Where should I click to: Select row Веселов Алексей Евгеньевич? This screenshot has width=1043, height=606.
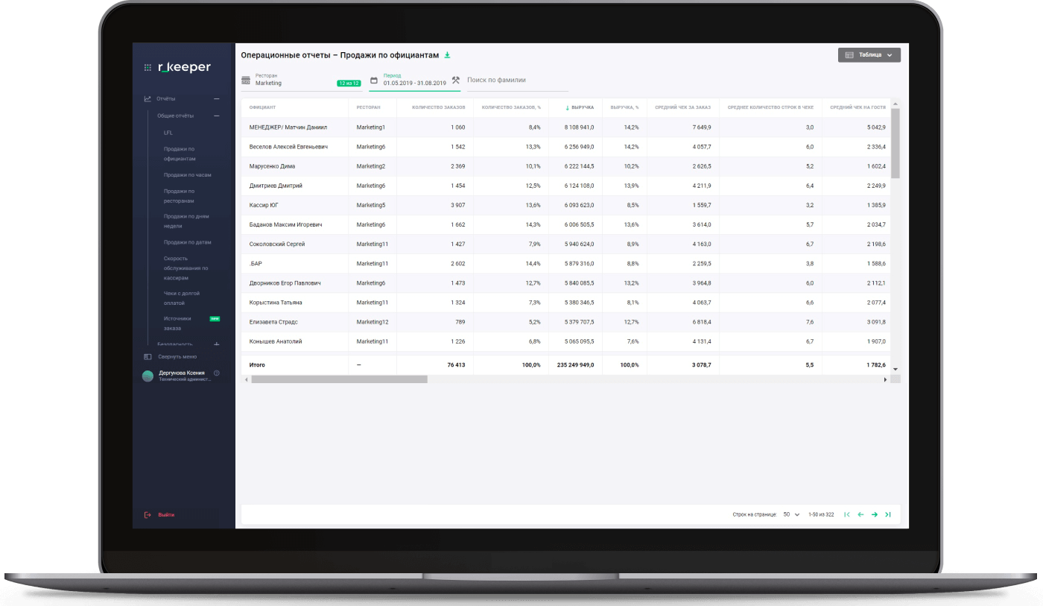(x=565, y=147)
